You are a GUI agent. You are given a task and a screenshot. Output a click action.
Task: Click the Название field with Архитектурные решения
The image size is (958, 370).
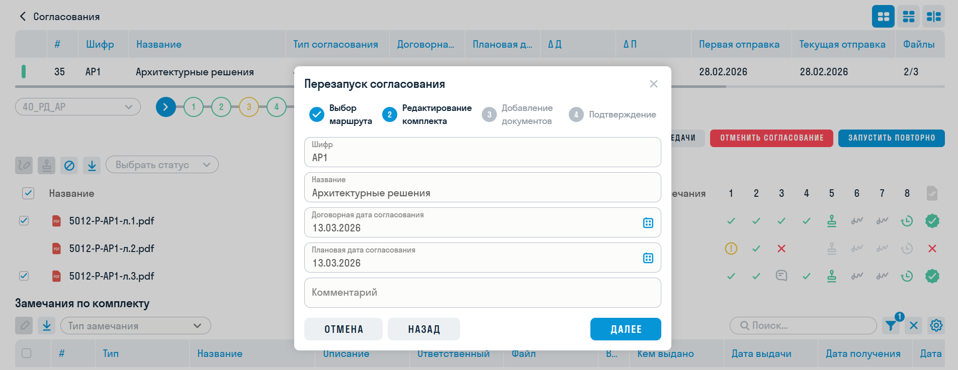(x=482, y=187)
